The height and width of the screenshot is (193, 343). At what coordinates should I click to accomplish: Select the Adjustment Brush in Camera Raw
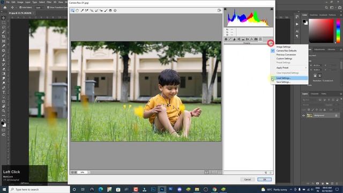tap(106, 11)
